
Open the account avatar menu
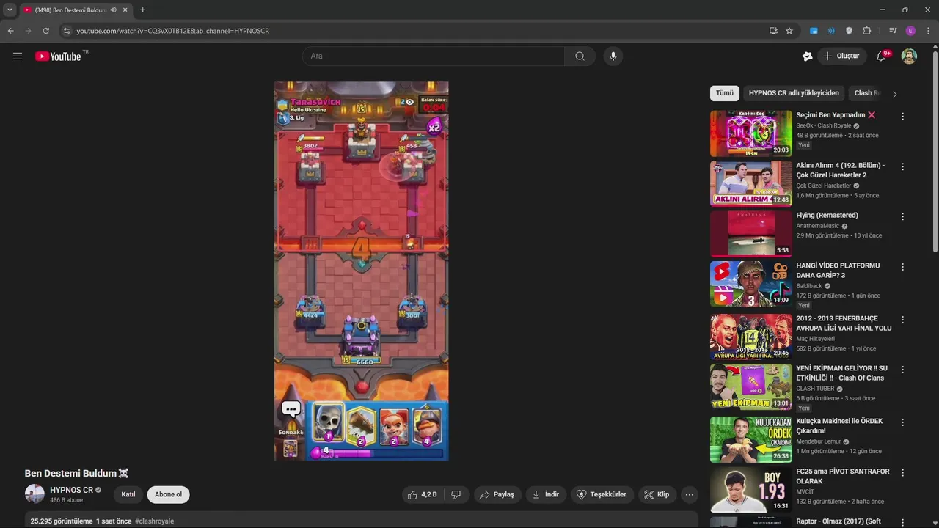909,56
